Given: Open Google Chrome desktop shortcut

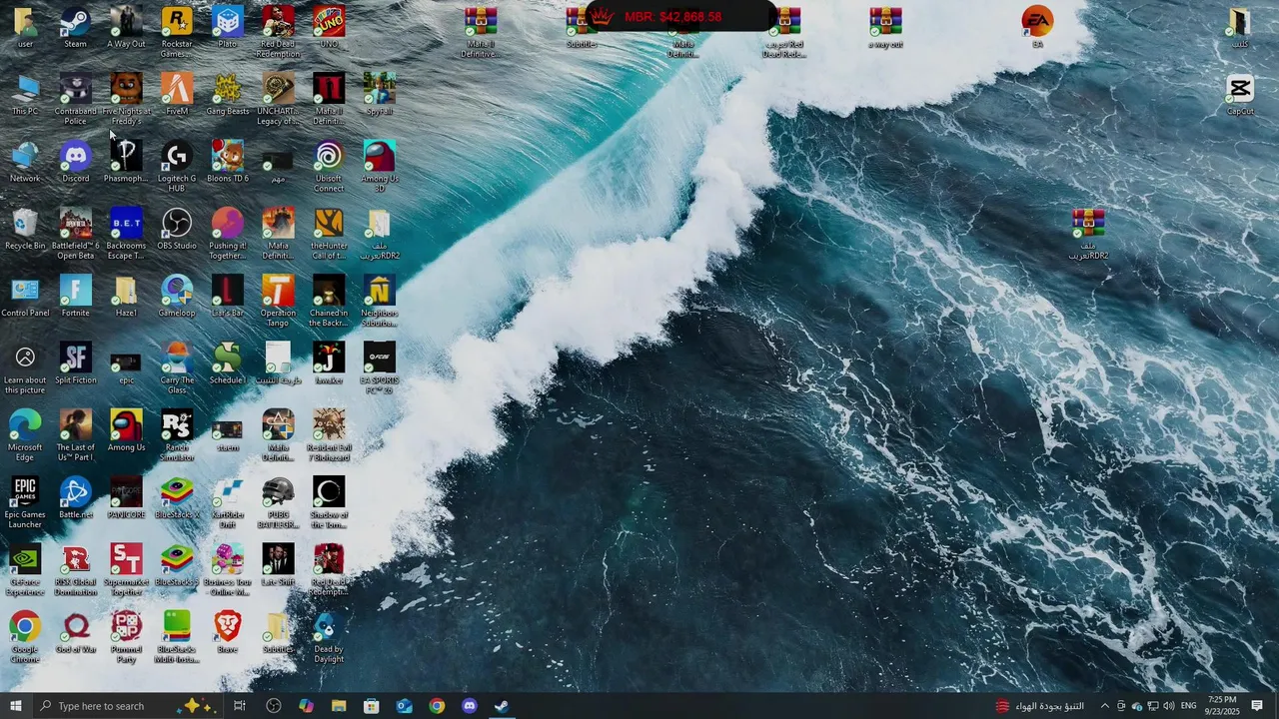Looking at the screenshot, I should point(25,637).
